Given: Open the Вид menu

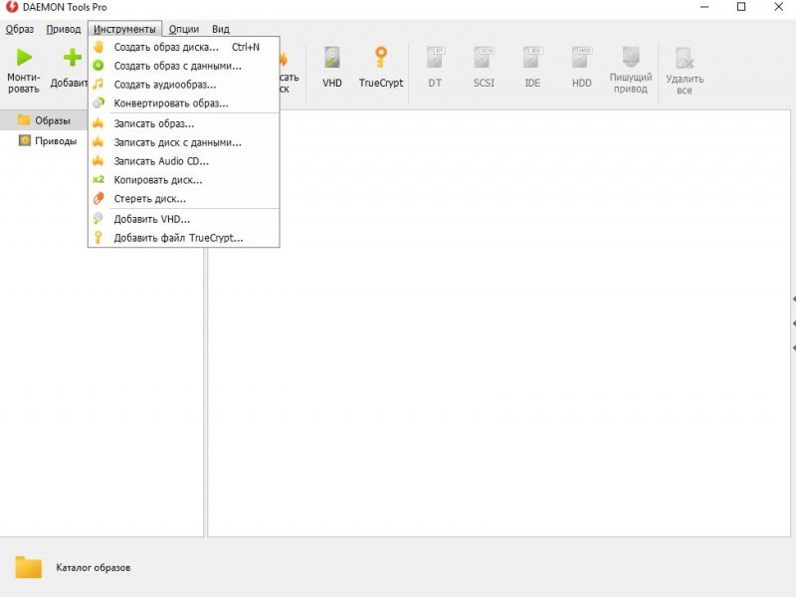Looking at the screenshot, I should click(220, 29).
